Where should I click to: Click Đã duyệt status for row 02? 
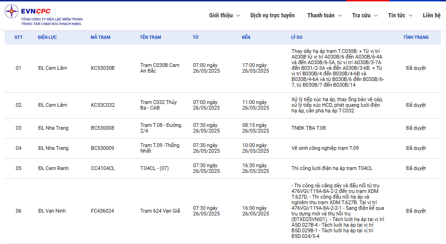click(416, 105)
